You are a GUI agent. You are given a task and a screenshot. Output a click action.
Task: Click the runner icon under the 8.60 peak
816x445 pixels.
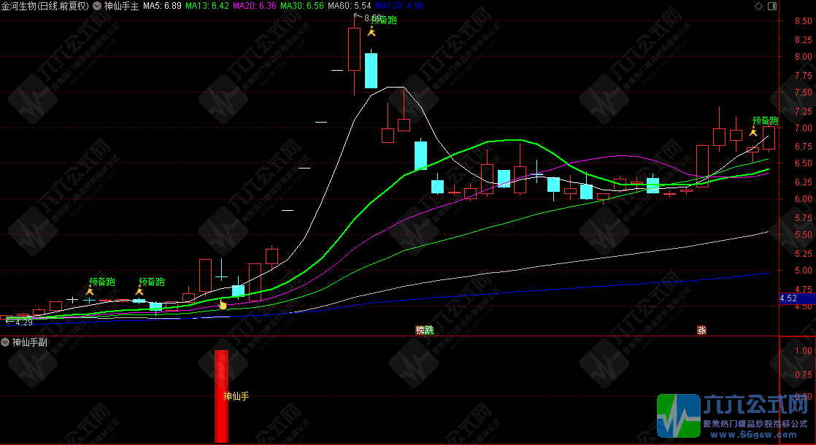coord(372,32)
